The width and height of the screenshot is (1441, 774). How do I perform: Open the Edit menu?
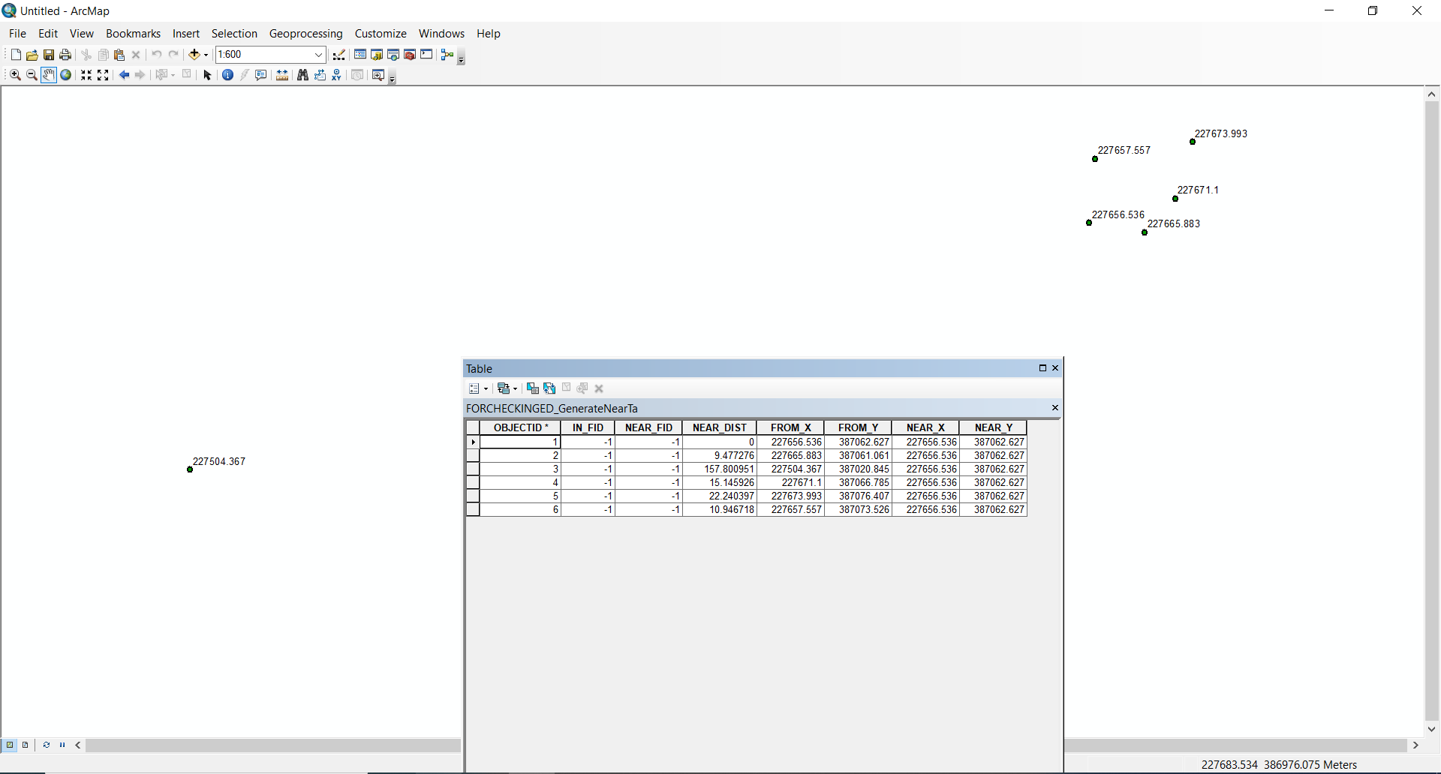click(48, 34)
